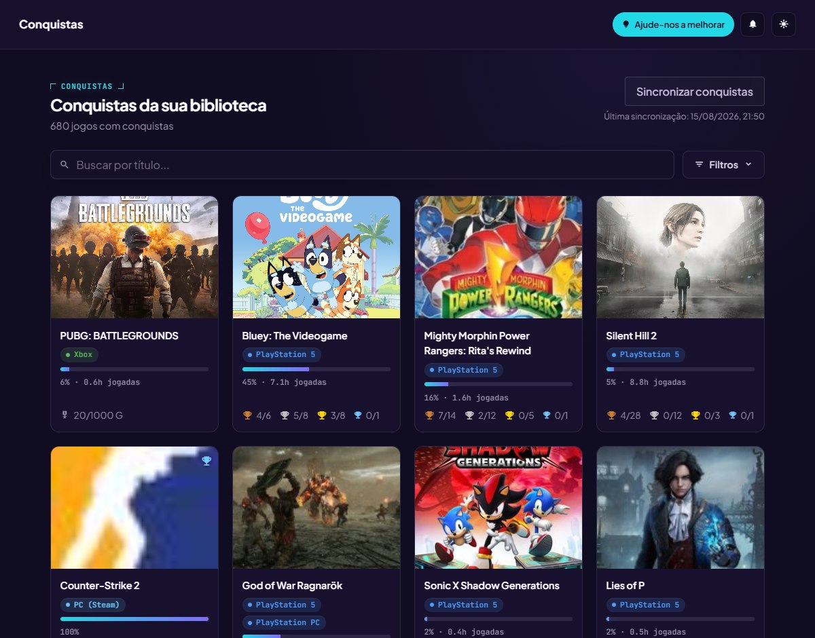Open Lies of P cover image

coord(681,507)
